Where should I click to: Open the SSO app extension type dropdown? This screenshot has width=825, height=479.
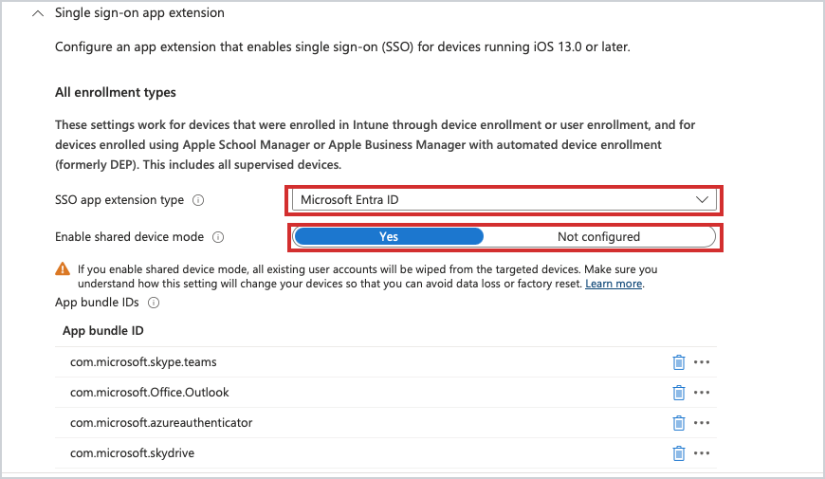(x=504, y=200)
